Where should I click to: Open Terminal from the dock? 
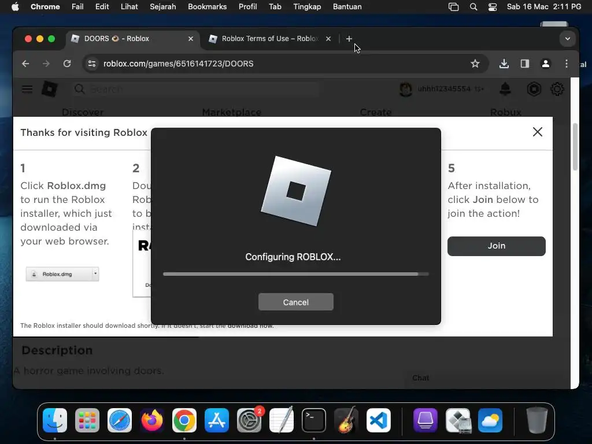pyautogui.click(x=314, y=420)
